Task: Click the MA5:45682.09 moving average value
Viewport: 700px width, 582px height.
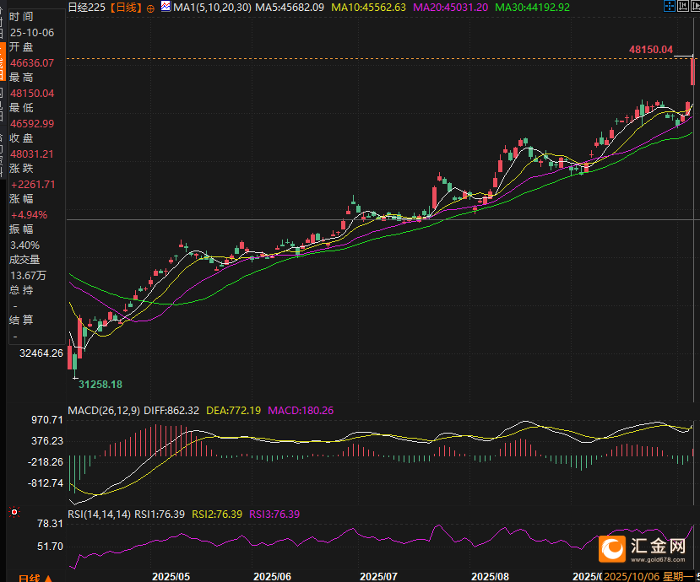Action: pos(290,8)
